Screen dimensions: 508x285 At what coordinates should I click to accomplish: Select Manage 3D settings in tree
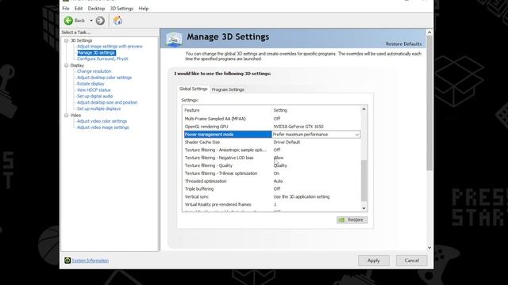click(96, 53)
